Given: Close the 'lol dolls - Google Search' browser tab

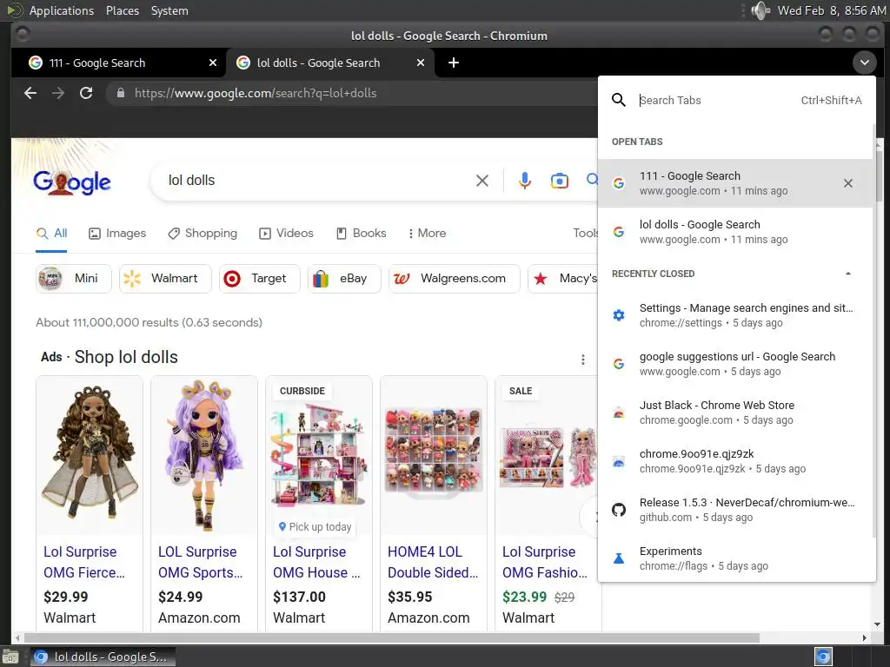Looking at the screenshot, I should point(421,63).
